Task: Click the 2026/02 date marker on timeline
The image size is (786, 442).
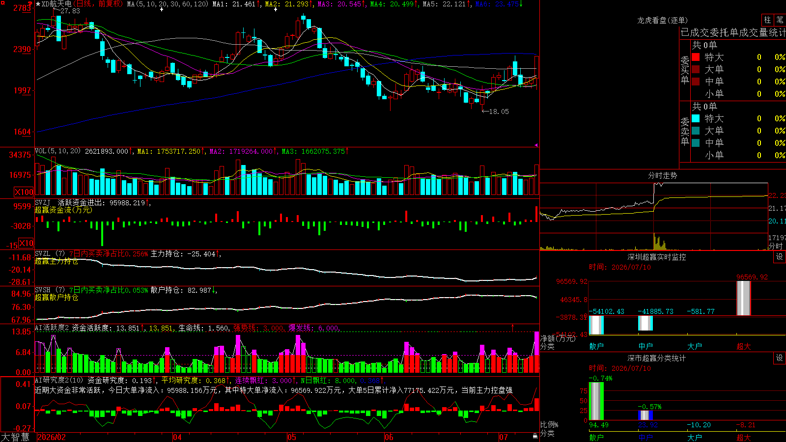Action: (x=52, y=437)
